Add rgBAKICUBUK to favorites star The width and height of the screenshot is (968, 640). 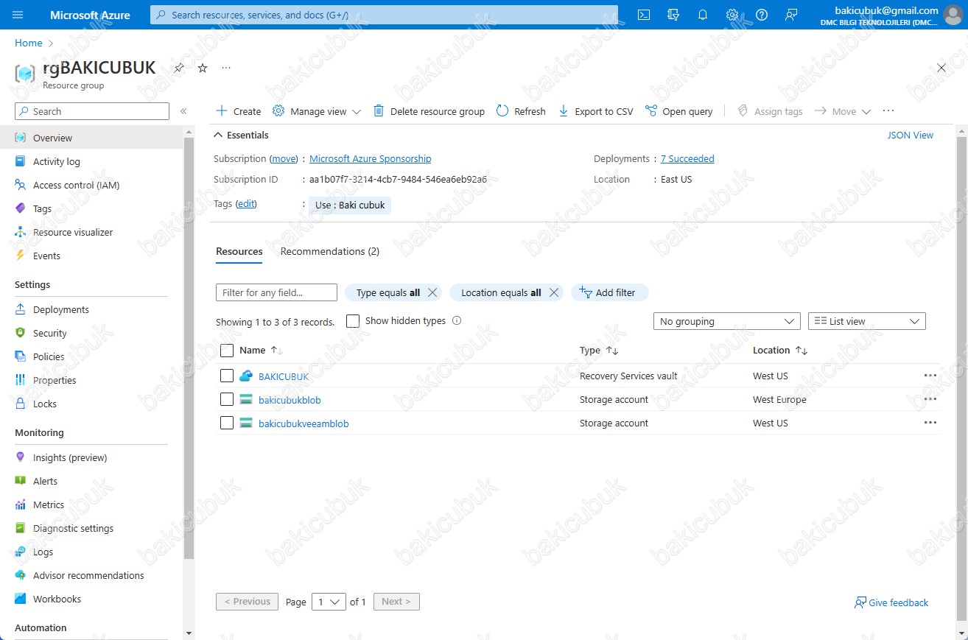(203, 68)
